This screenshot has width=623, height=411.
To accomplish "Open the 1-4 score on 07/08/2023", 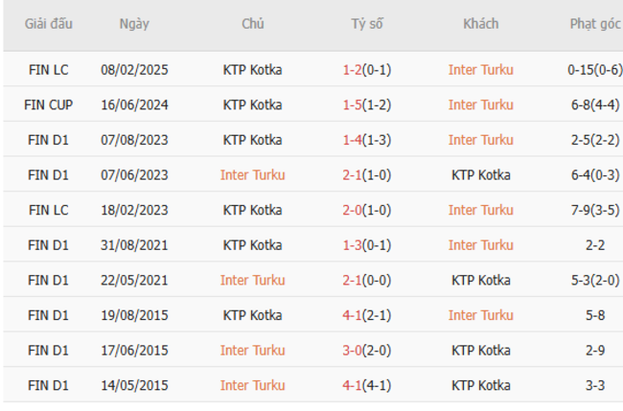I will 352,140.
